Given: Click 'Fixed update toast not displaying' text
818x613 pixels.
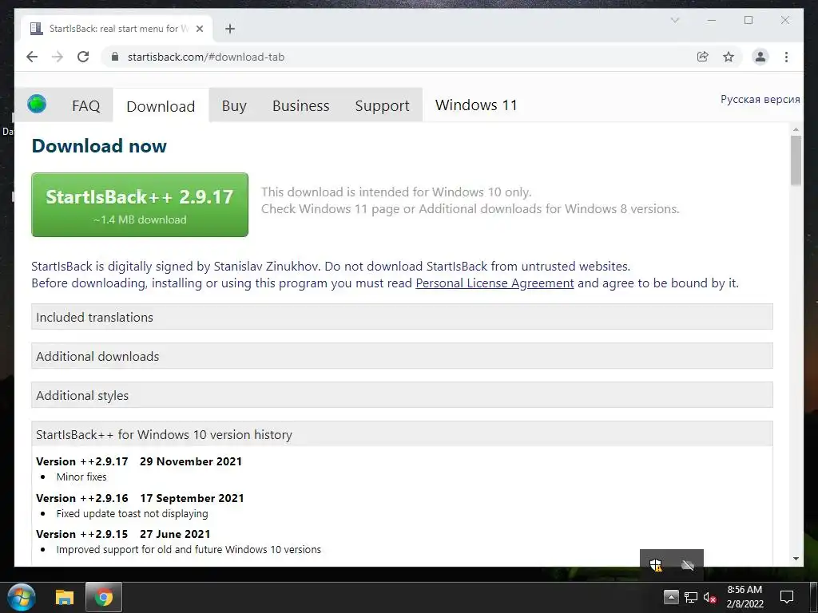Looking at the screenshot, I should pyautogui.click(x=132, y=513).
